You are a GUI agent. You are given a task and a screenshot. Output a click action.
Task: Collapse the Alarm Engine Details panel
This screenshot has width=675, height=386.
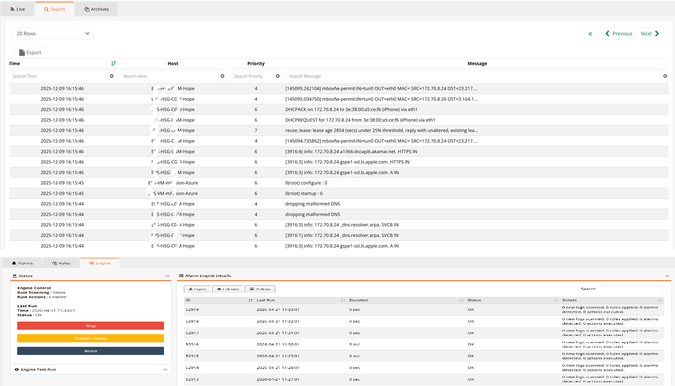click(667, 276)
